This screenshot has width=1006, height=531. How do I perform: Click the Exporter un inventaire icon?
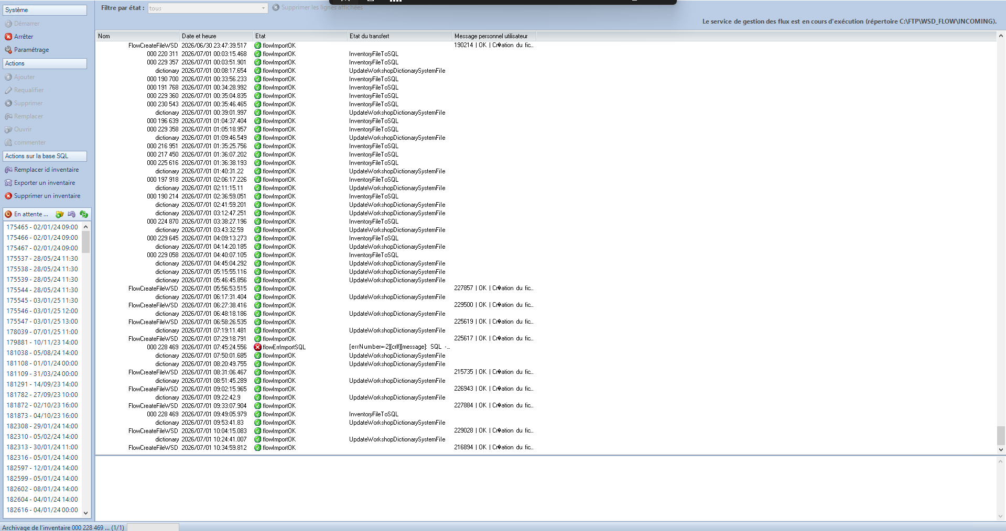8,183
